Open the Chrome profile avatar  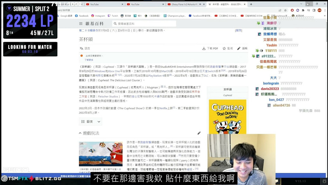[x=319, y=10]
